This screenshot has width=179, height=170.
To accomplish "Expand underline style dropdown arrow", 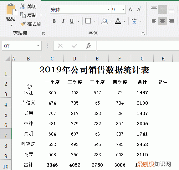I will pos(79,21).
